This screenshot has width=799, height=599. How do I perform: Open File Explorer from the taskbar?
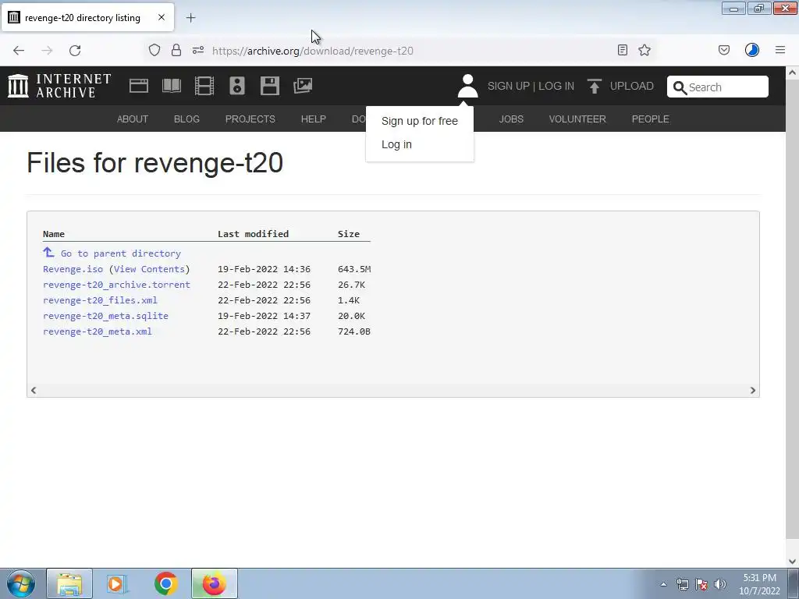(69, 583)
